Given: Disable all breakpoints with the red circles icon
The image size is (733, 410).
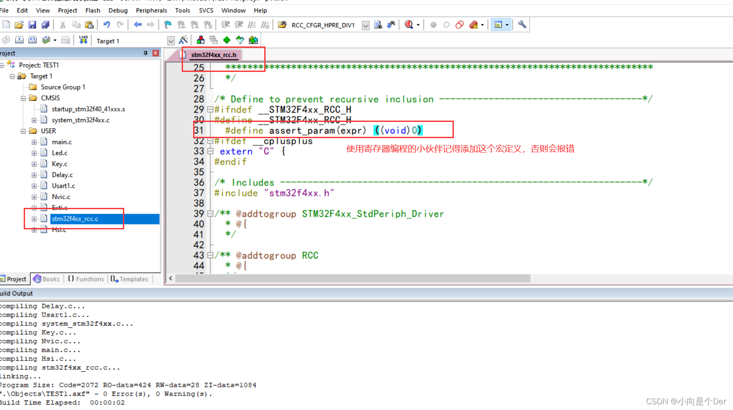Looking at the screenshot, I should click(460, 25).
